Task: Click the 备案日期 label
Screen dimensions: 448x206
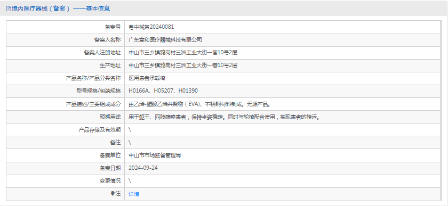Action: point(110,168)
